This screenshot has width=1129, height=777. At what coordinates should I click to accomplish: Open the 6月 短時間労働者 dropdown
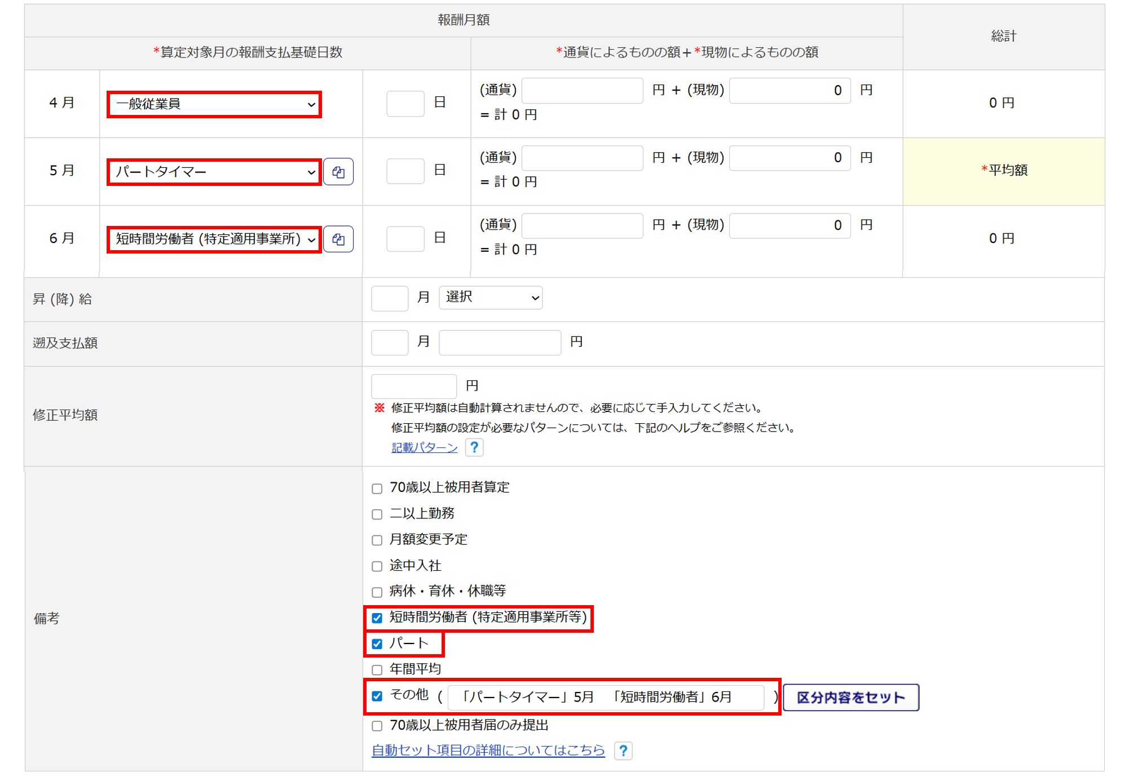pyautogui.click(x=214, y=239)
